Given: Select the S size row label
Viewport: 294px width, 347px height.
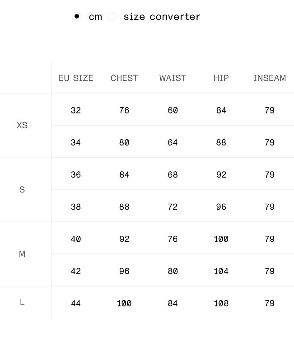Looking at the screenshot, I should [22, 190].
